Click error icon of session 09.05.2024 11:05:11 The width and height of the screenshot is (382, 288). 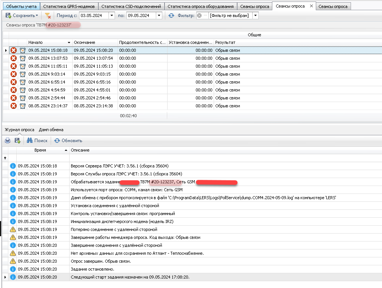14,66
